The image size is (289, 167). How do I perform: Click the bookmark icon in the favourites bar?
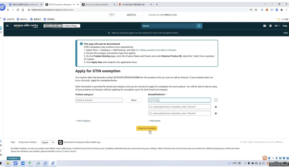[x=109, y=33]
